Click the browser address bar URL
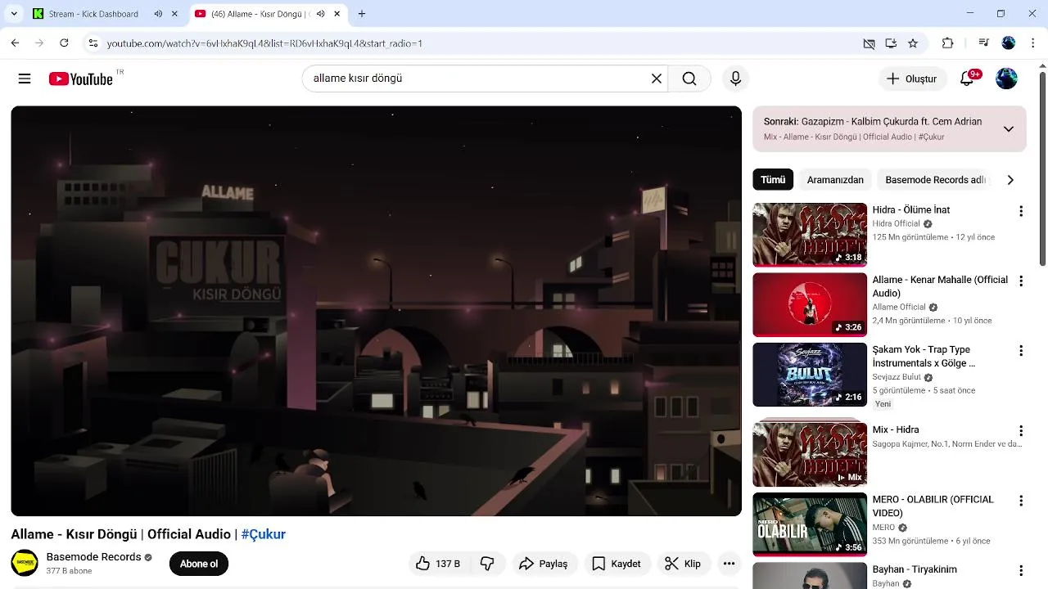The width and height of the screenshot is (1048, 589). click(x=264, y=43)
